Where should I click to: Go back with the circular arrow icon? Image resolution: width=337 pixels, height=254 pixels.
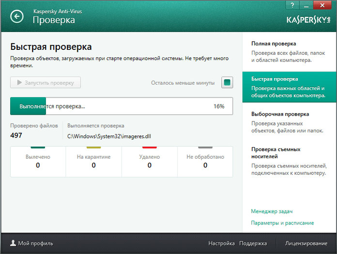(17, 16)
